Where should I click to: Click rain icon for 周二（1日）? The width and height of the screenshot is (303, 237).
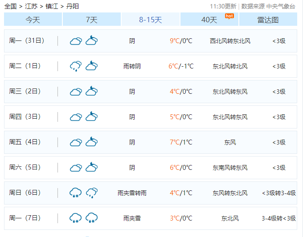(x=76, y=66)
